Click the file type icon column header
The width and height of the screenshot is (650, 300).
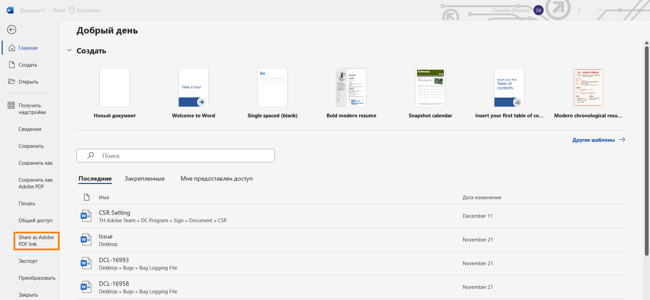(87, 197)
